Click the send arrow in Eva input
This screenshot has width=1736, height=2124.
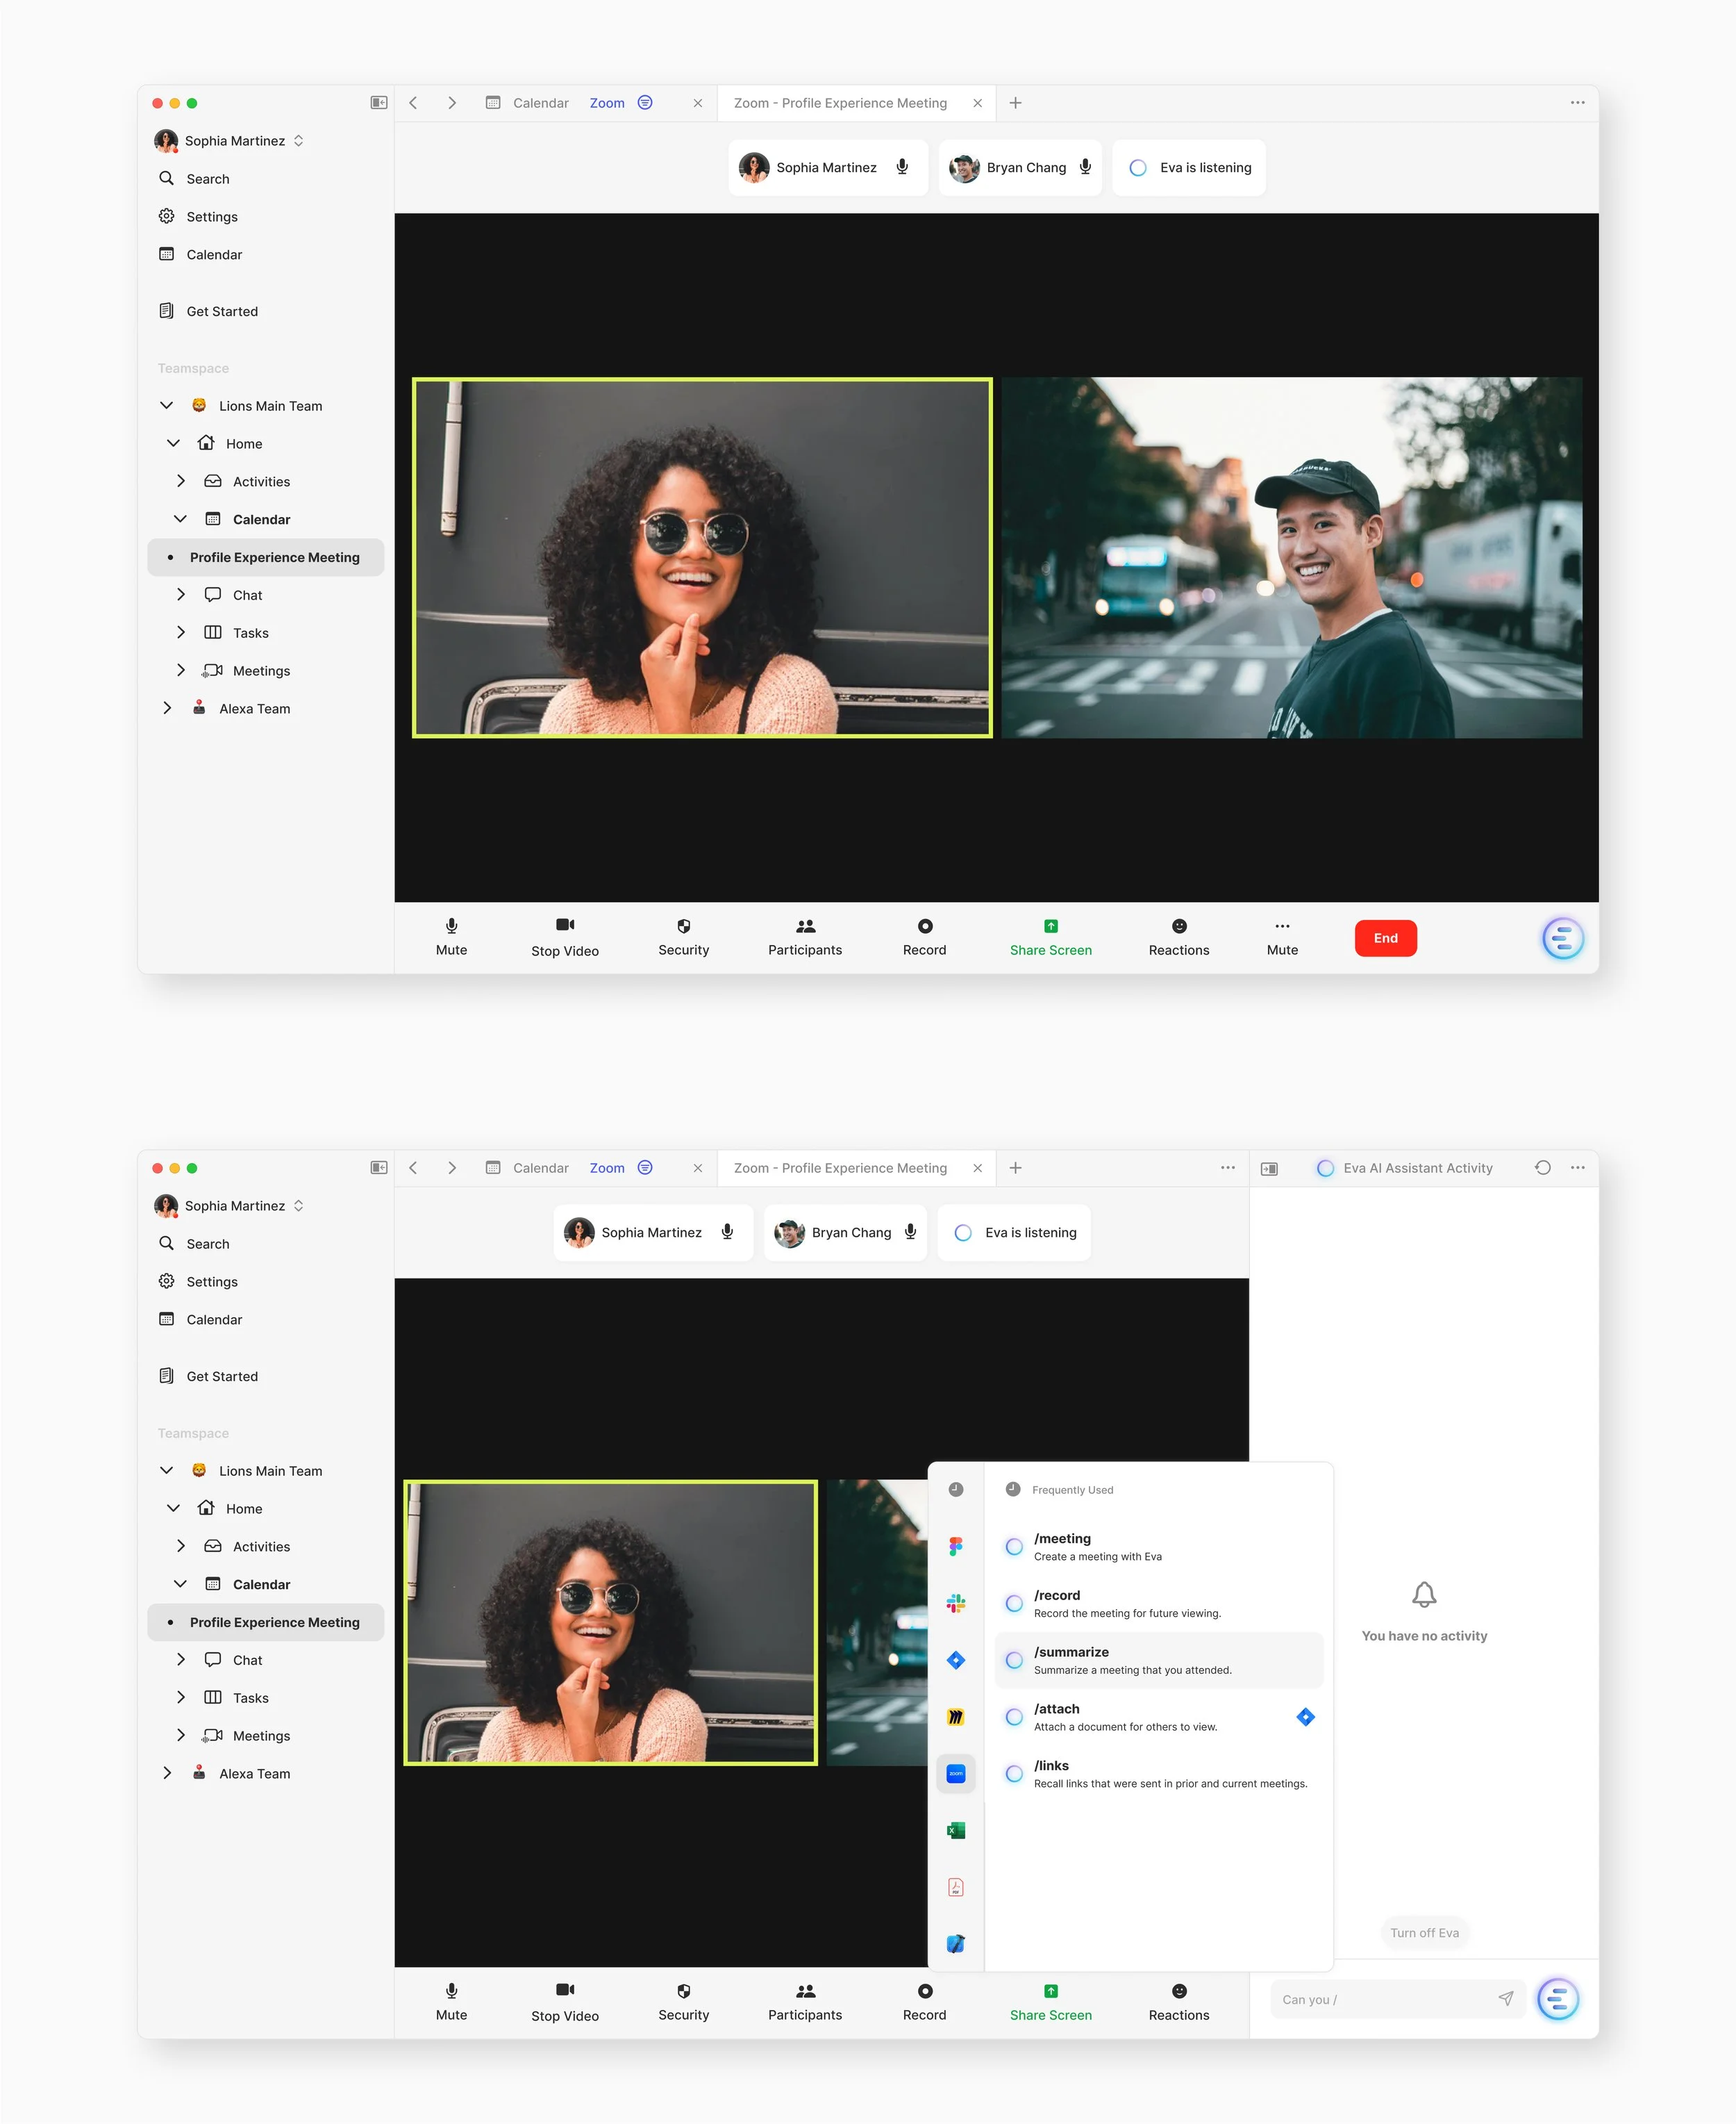click(1505, 1999)
